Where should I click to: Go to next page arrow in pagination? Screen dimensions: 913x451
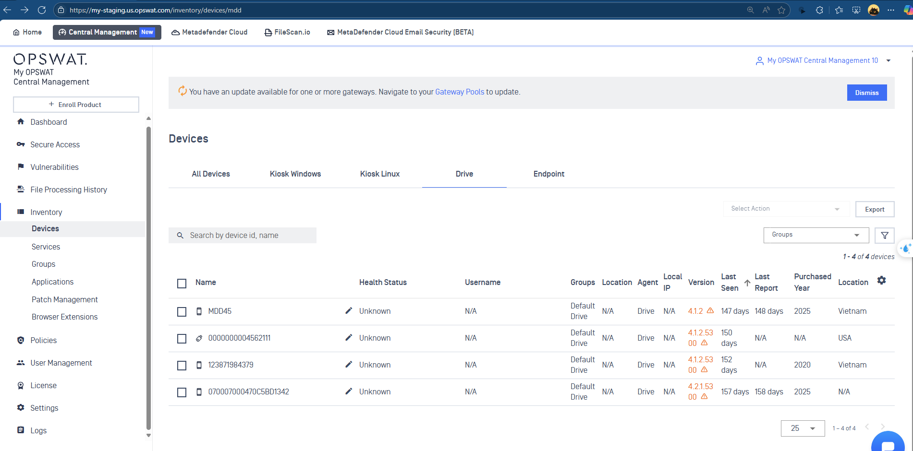point(883,427)
